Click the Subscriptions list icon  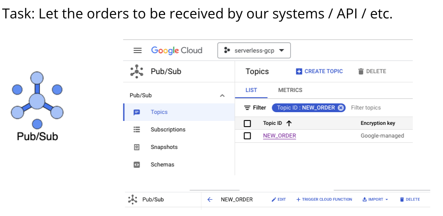(x=137, y=129)
